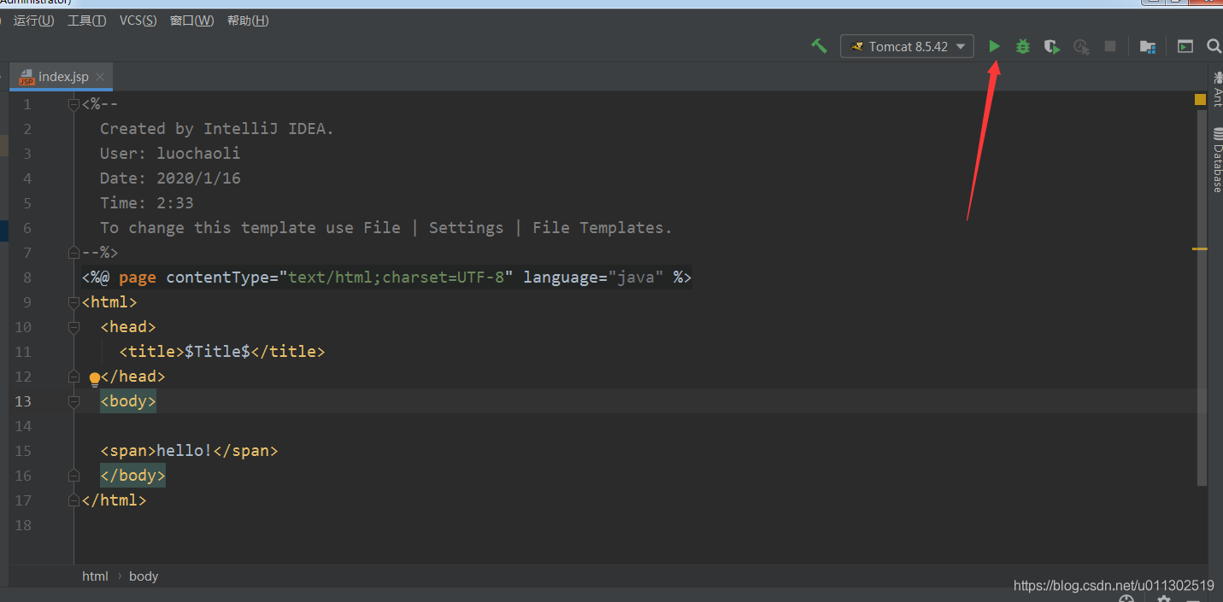Open the Database tool window

point(1217,160)
